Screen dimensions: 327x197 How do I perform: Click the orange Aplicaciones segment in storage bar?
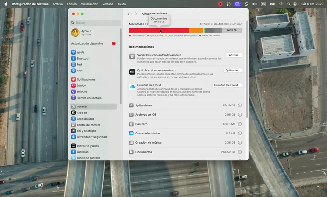(196, 30)
